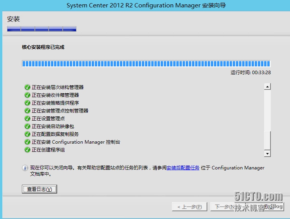
Task: Click the 安装 page heading
Action: 13,19
